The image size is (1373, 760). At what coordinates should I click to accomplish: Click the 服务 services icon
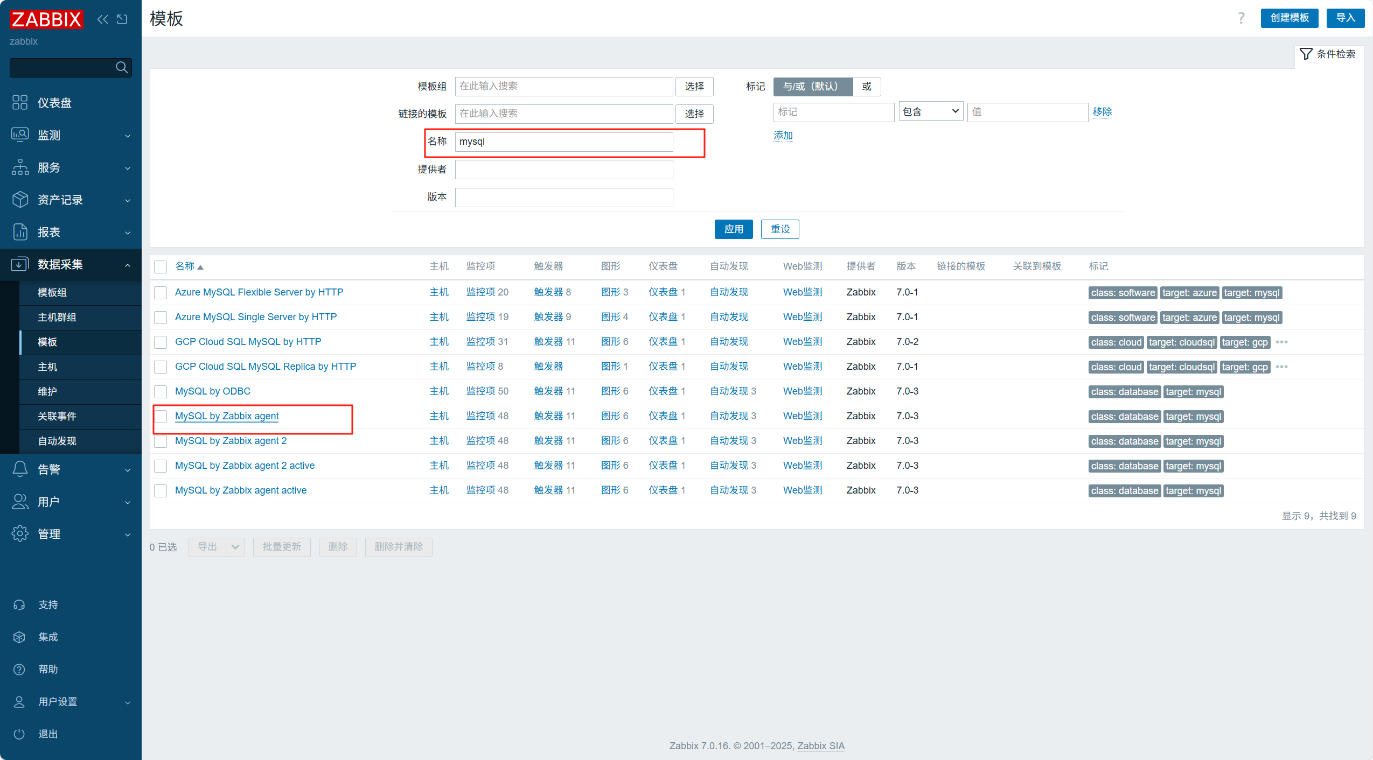(20, 167)
